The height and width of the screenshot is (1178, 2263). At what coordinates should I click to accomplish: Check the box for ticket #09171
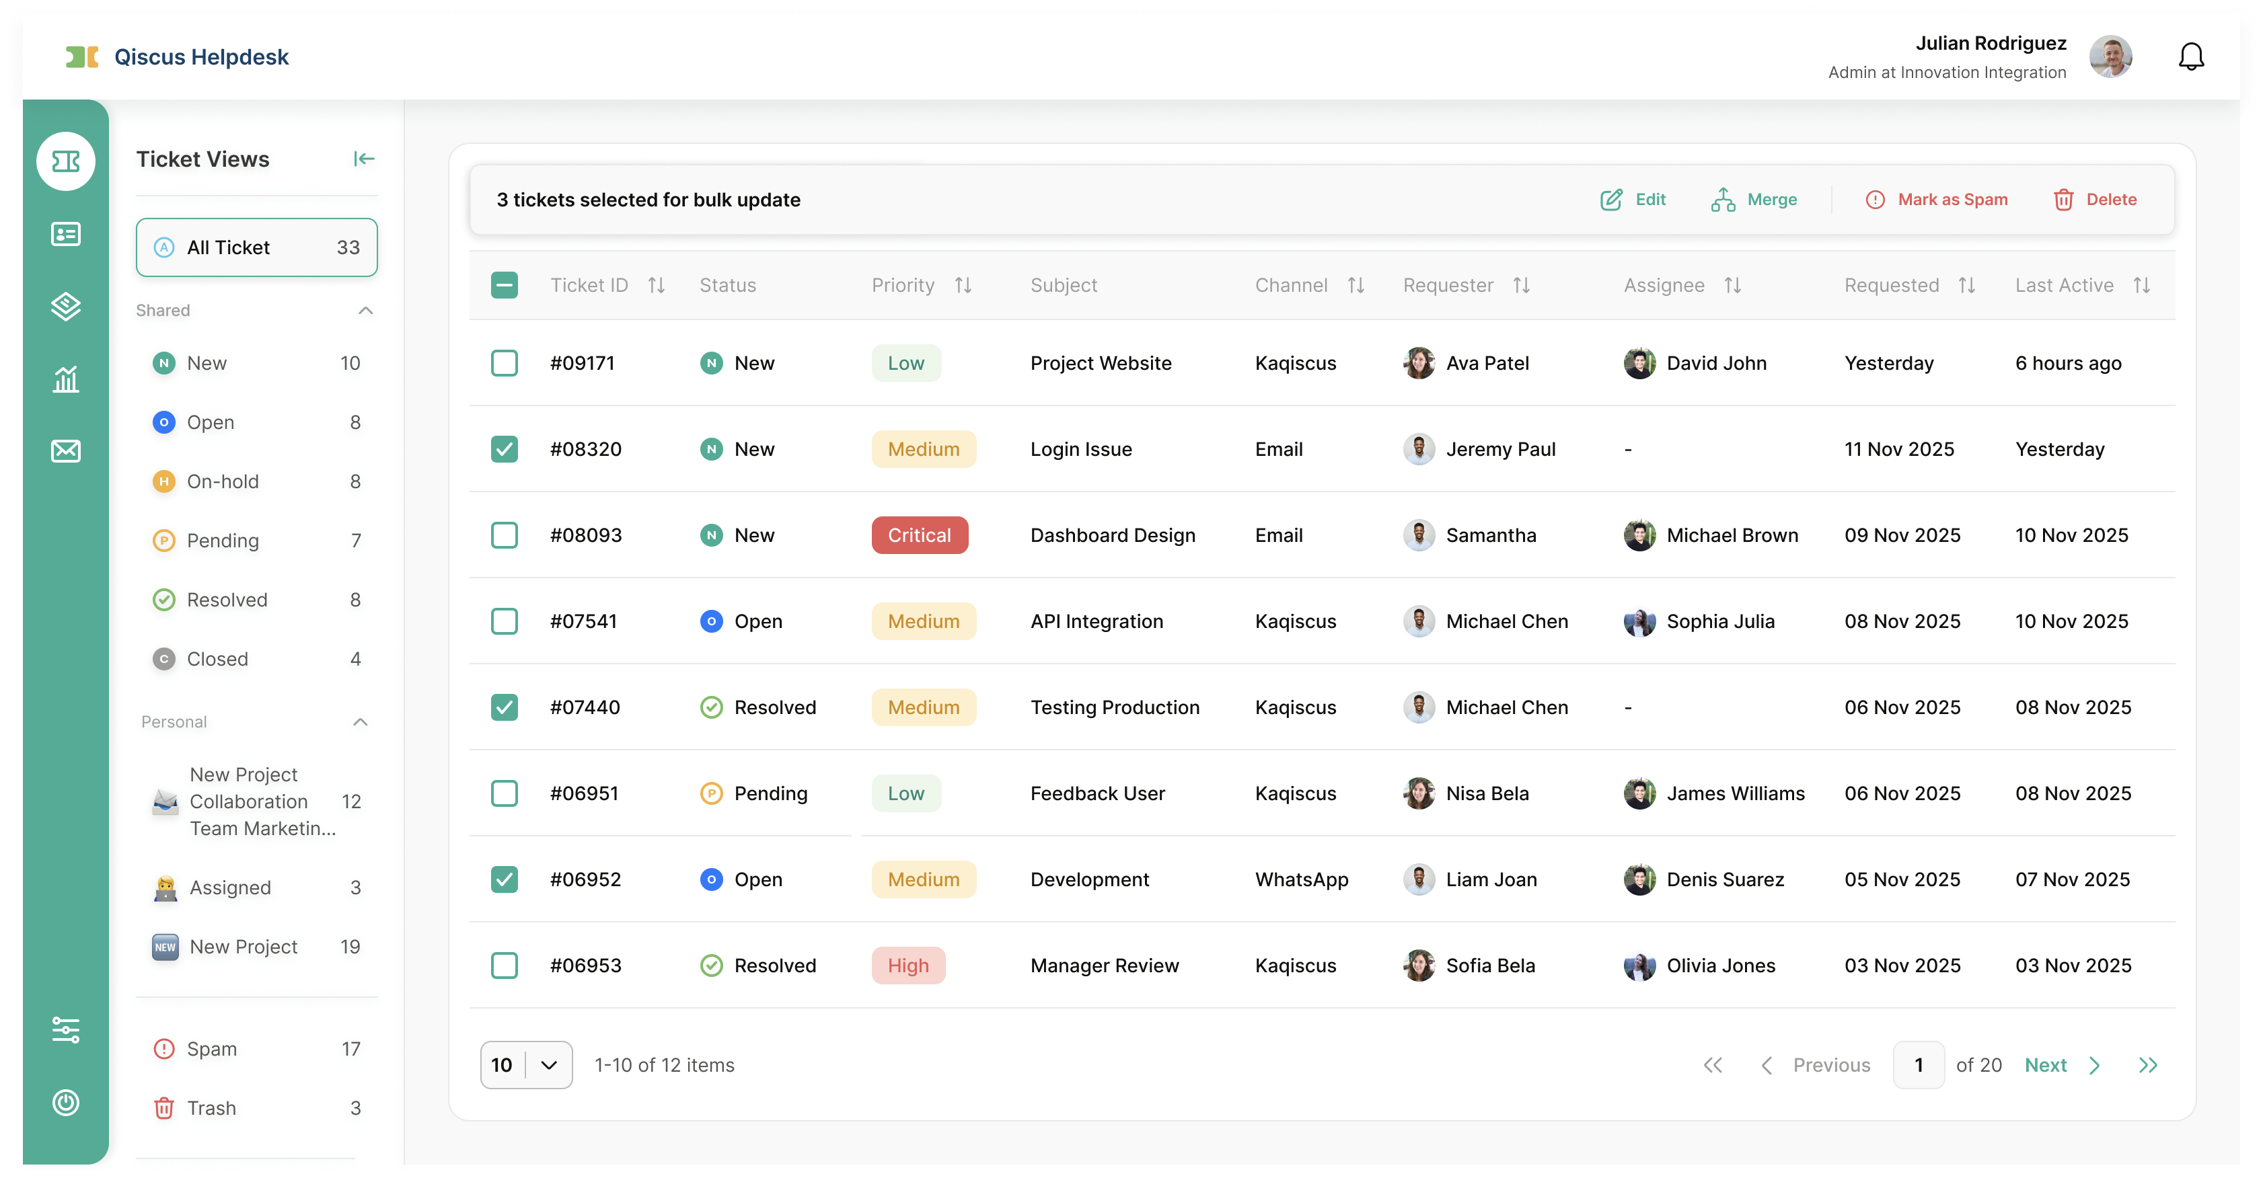pos(505,363)
